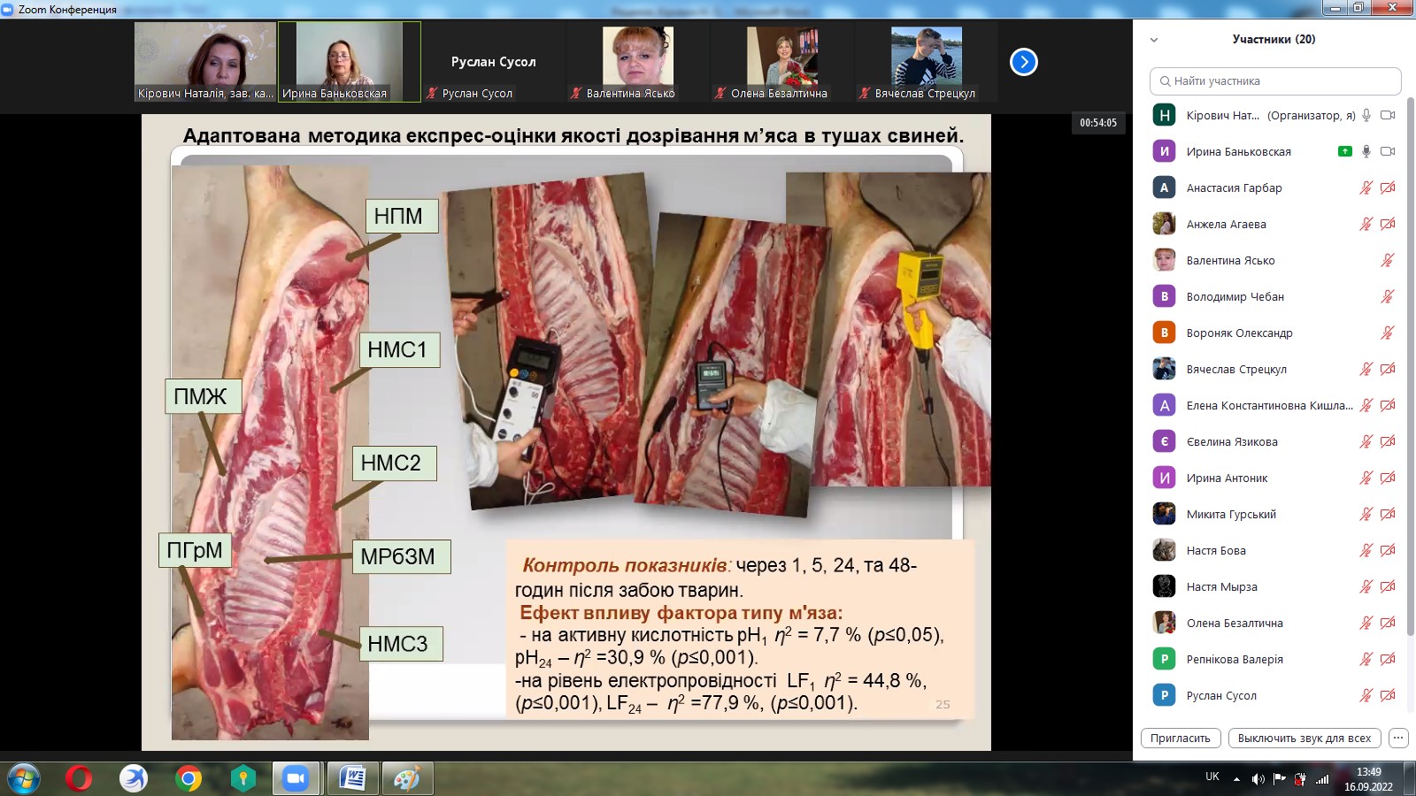Click camera icon beside Ирина Баньковская
This screenshot has height=796, width=1416.
point(1388,151)
